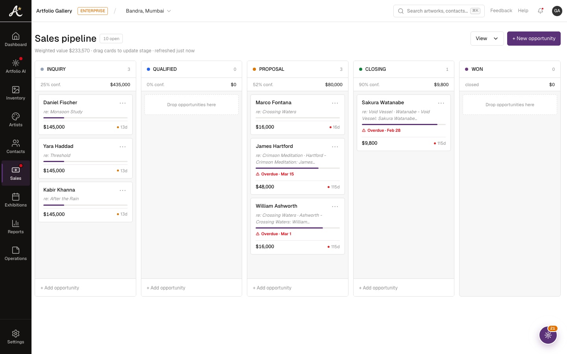Viewport: 567px width, 354px height.
Task: Open Yara Haddad opportunity name
Action: (58, 146)
